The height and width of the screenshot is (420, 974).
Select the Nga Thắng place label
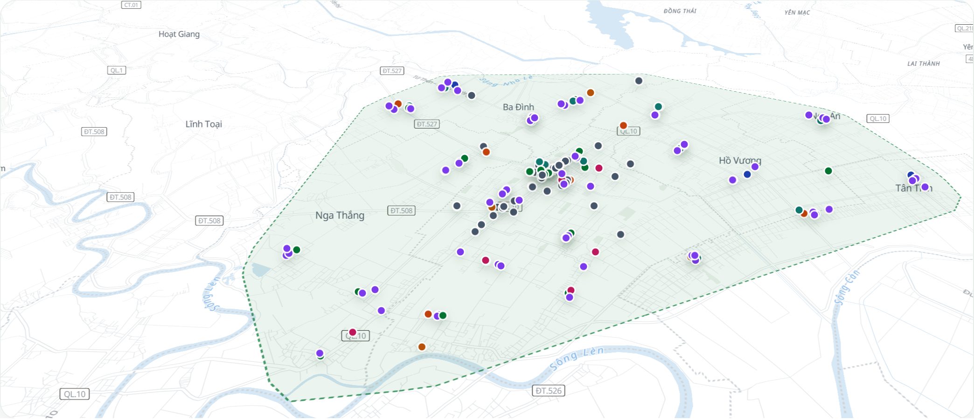click(x=340, y=215)
